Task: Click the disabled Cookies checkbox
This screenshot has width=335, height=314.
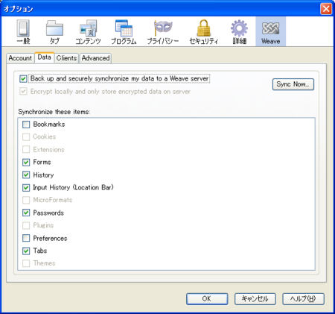Action: pos(26,136)
